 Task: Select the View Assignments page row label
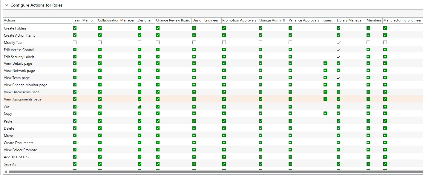click(23, 99)
